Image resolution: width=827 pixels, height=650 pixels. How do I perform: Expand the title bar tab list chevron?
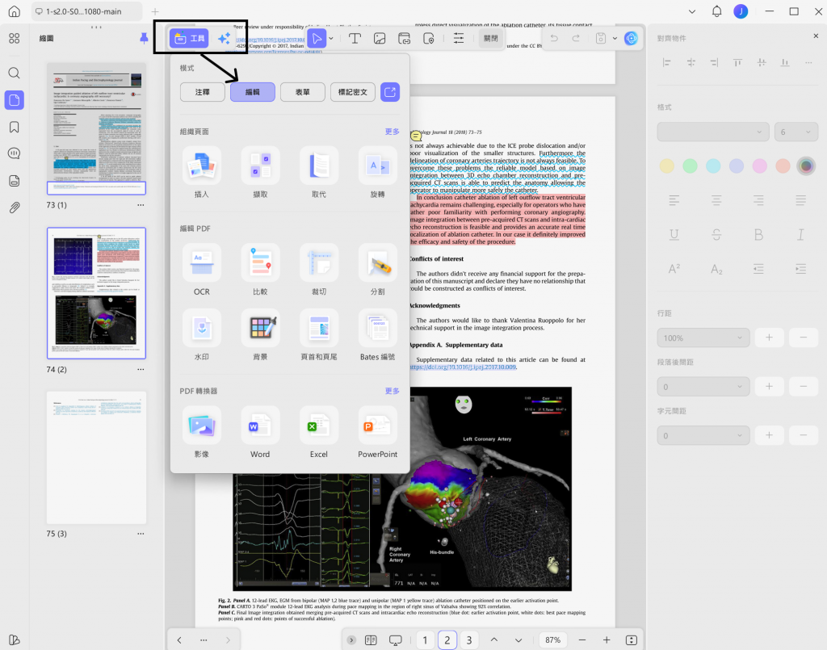pos(692,11)
